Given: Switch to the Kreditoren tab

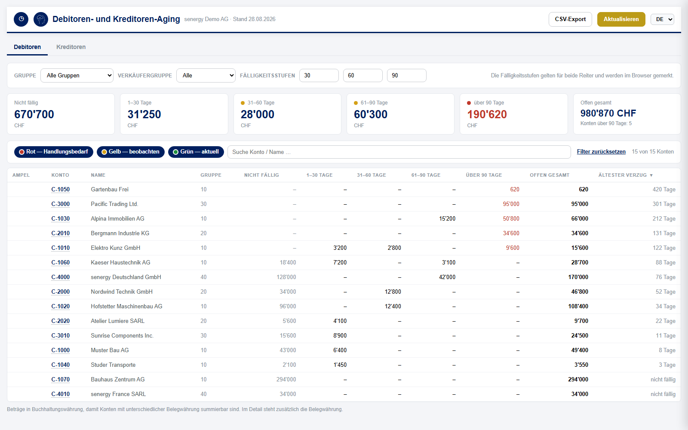Looking at the screenshot, I should (71, 47).
